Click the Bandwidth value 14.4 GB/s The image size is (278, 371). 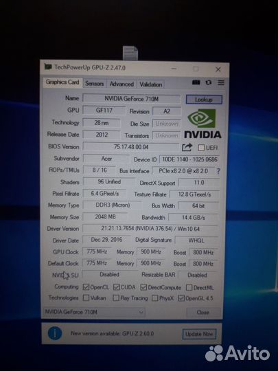[x=194, y=217]
